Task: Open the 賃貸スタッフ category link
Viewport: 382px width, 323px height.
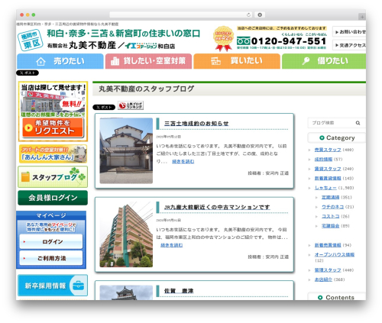Action: pyautogui.click(x=328, y=169)
